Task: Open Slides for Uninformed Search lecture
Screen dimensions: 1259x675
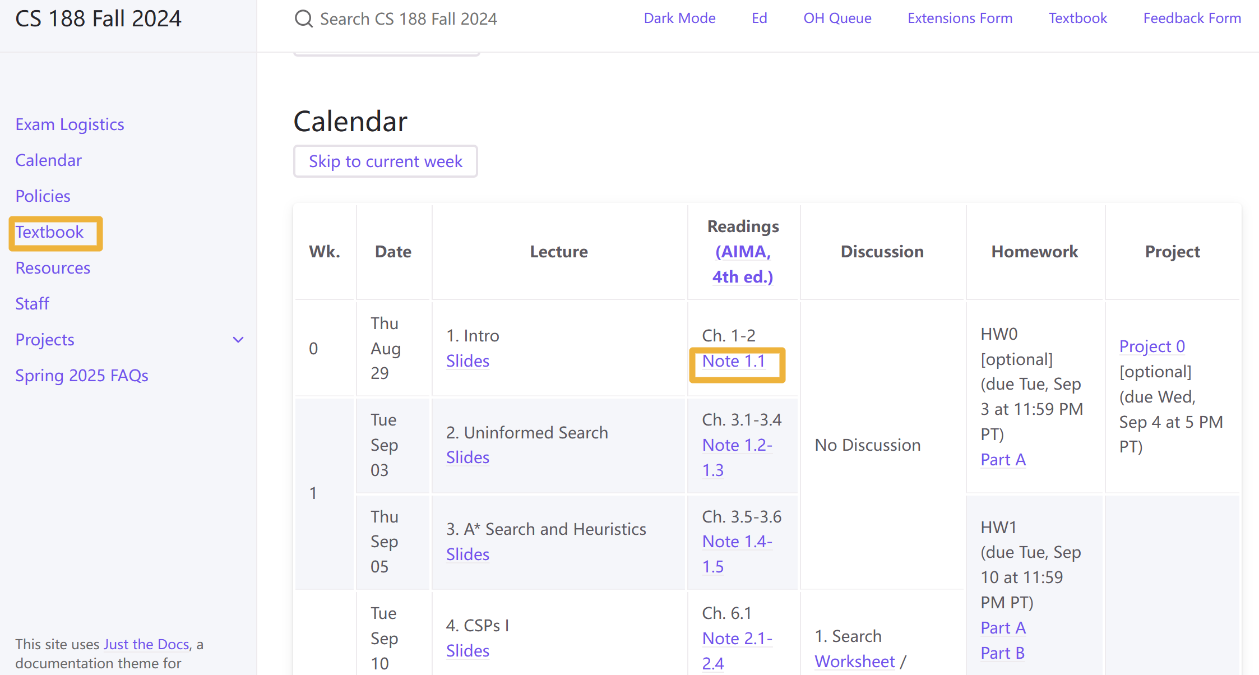Action: point(468,457)
